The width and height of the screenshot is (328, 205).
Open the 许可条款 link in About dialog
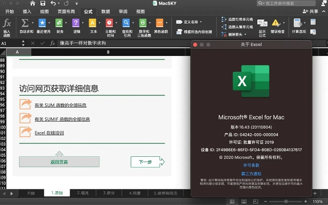click(x=251, y=165)
